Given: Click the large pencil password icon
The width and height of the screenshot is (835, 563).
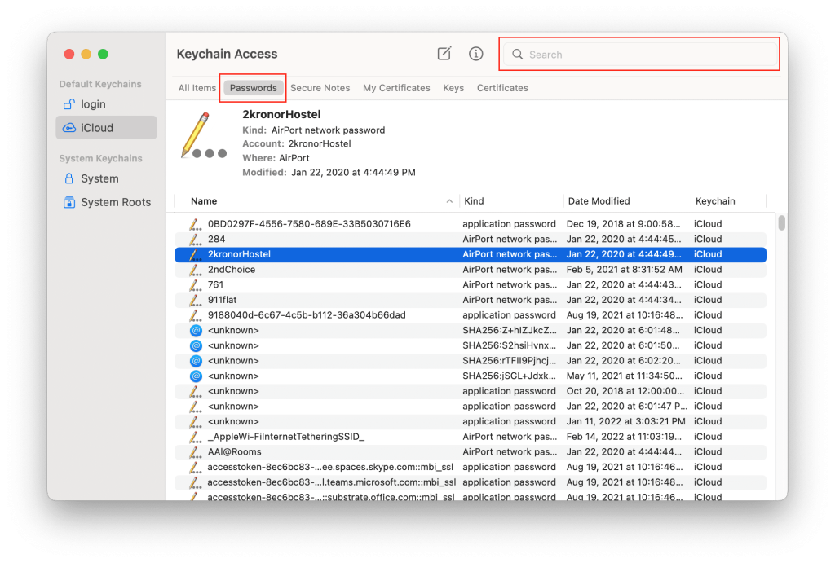Looking at the screenshot, I should 203,136.
